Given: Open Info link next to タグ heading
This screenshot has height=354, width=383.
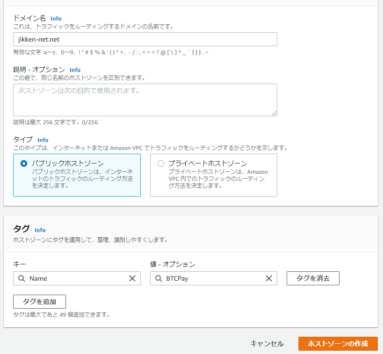Looking at the screenshot, I should point(40,230).
